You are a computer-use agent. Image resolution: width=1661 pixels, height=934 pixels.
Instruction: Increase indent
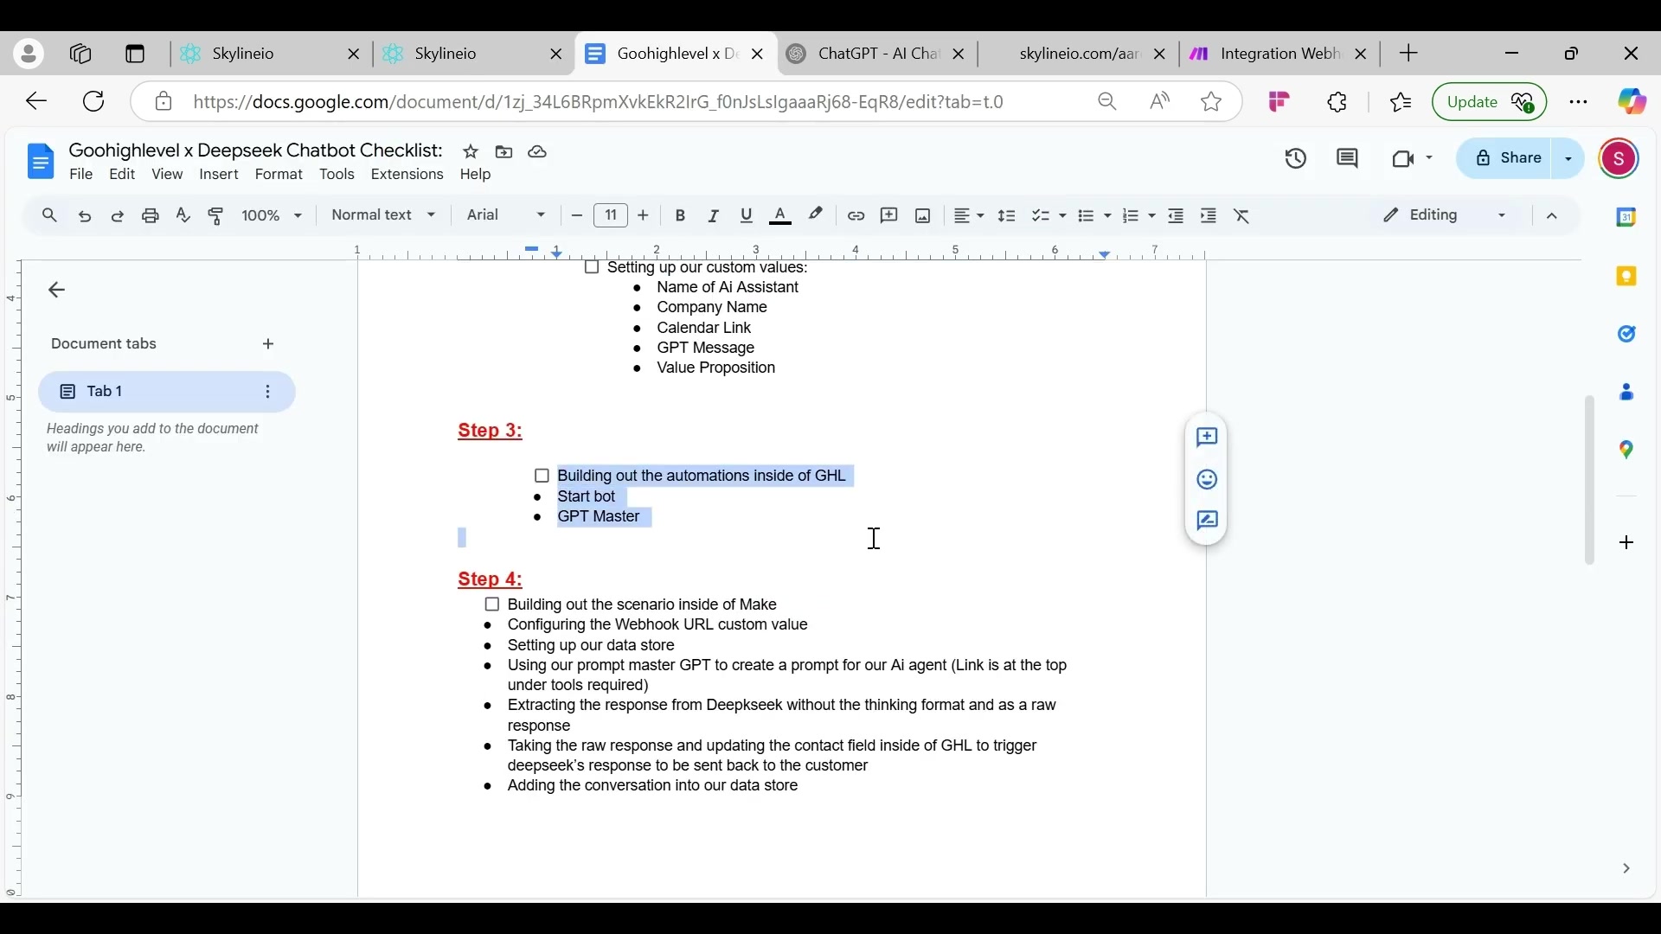click(x=1210, y=216)
